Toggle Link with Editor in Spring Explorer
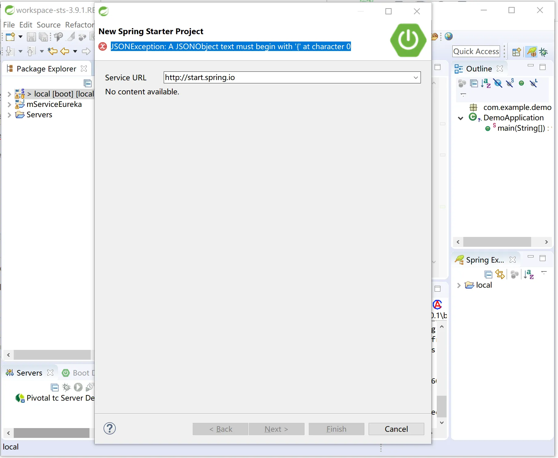Image resolution: width=558 pixels, height=458 pixels. 500,274
